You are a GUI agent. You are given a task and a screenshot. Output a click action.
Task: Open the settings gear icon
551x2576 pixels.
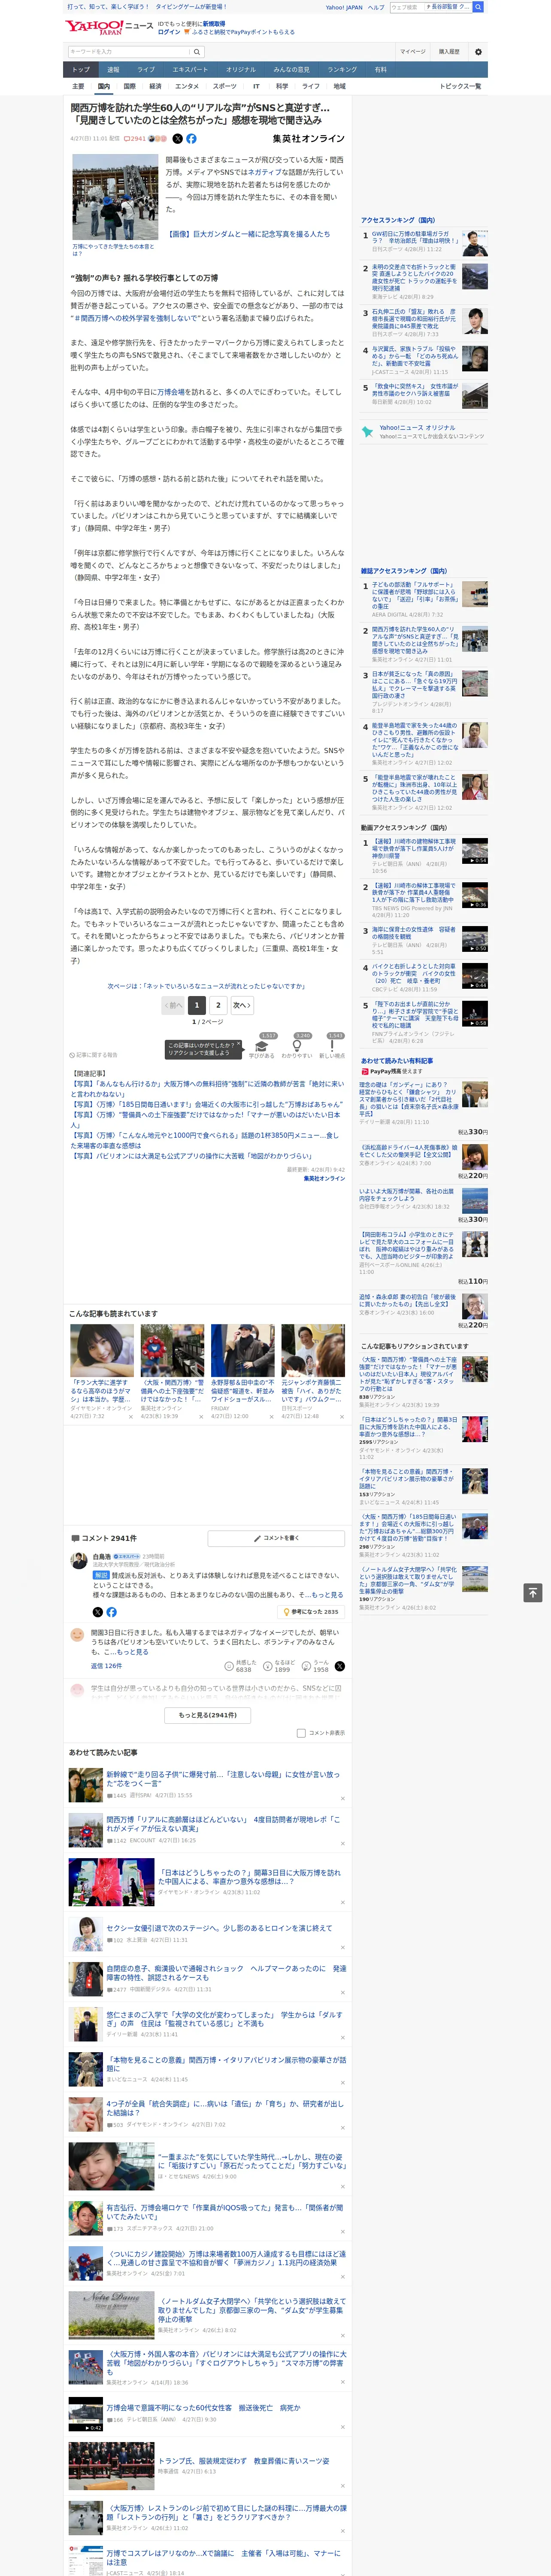(x=478, y=51)
